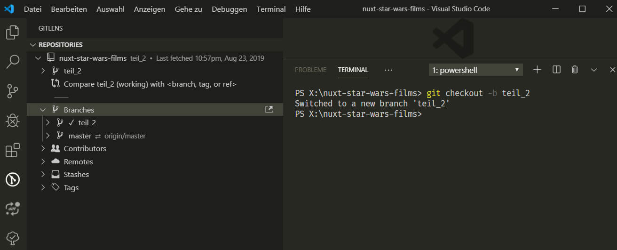Open the Debug view bug icon
Screen dimensions: 617x250
point(13,121)
